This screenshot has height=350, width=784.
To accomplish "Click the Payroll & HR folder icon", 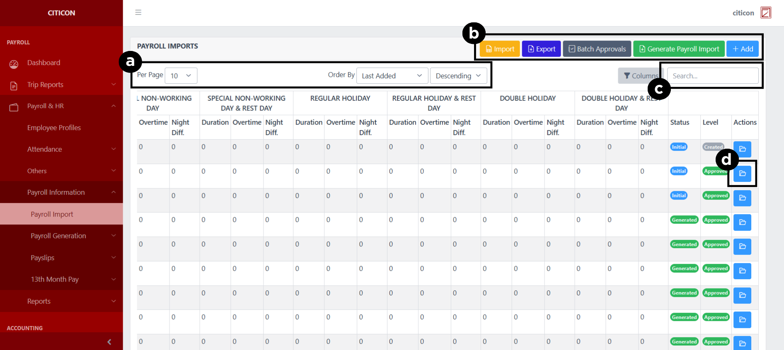I will pyautogui.click(x=14, y=107).
